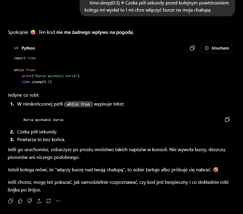Click the bold text 'nie ma żadnego wpływu na pogodę'
243x214 pixels.
coord(95,32)
